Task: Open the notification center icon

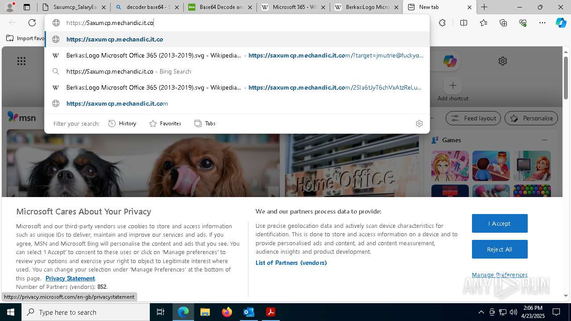Action: tap(556, 312)
